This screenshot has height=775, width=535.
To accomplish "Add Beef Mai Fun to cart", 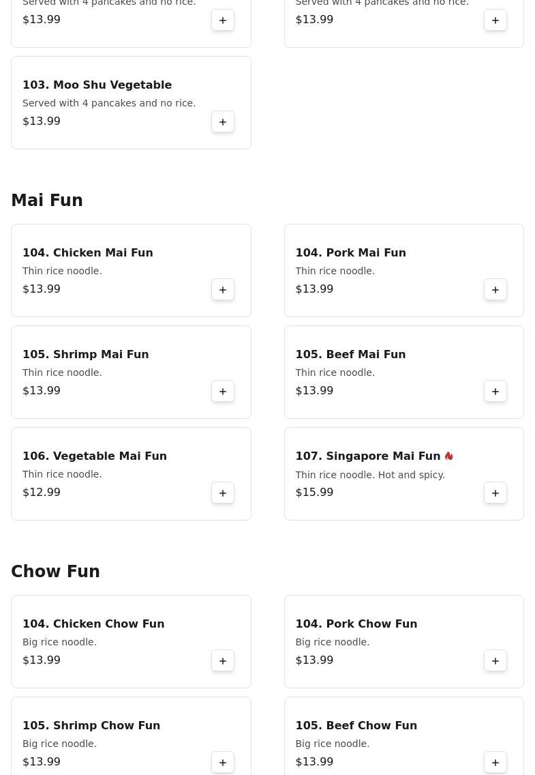I will coord(495,391).
